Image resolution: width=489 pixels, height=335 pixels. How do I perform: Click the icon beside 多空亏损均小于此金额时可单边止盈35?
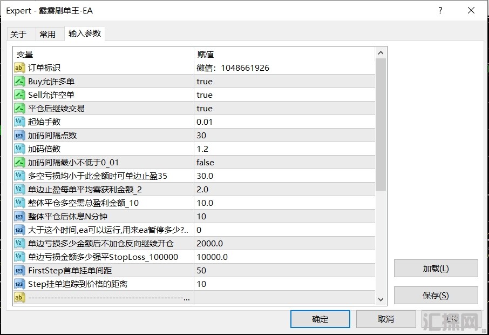[x=19, y=176]
